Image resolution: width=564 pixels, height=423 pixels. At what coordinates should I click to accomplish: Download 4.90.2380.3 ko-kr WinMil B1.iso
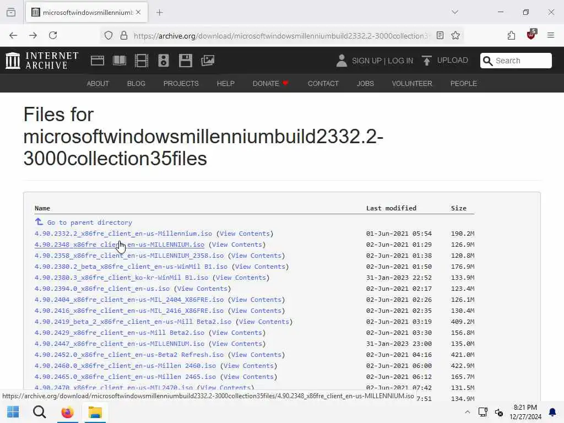(121, 278)
